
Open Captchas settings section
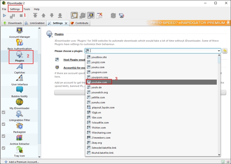19,68
